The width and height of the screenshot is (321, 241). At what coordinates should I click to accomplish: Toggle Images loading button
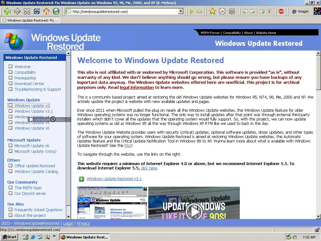(301, 12)
